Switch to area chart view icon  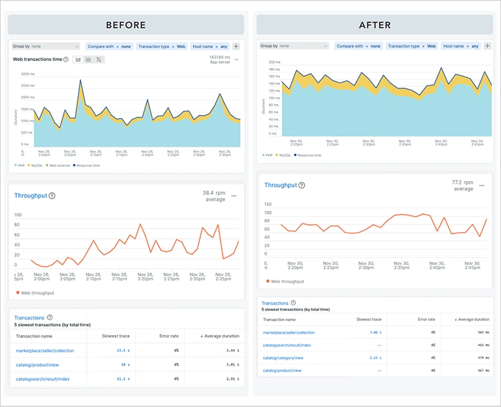(79, 60)
